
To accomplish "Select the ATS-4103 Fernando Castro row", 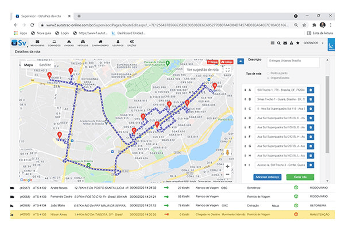I will point(172,197).
